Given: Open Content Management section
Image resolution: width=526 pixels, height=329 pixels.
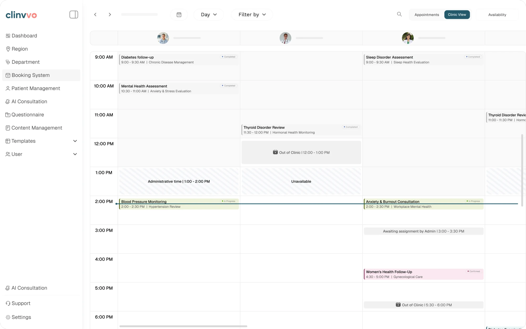Looking at the screenshot, I should click(x=41, y=128).
